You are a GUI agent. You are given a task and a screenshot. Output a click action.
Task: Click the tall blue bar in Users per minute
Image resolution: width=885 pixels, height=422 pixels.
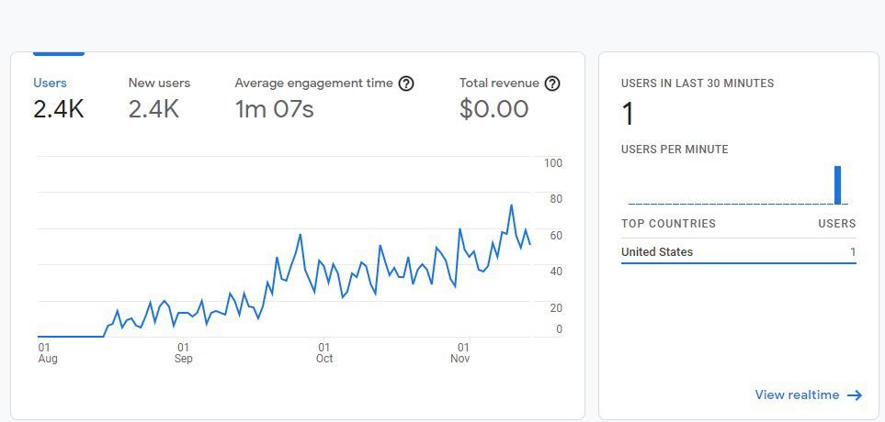pos(837,184)
